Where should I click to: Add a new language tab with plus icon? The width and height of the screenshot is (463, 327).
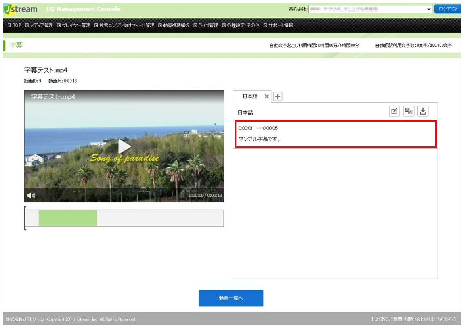click(278, 96)
